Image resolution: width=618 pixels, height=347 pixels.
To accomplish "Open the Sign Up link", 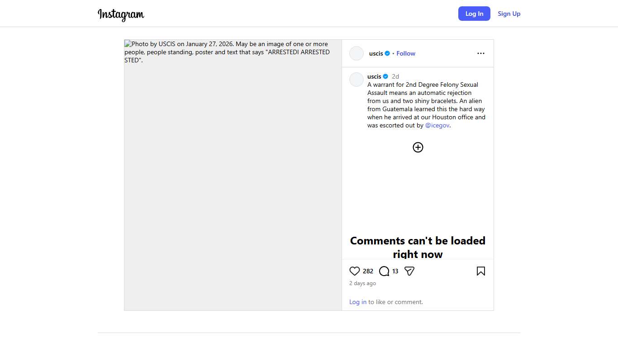I will [x=509, y=14].
